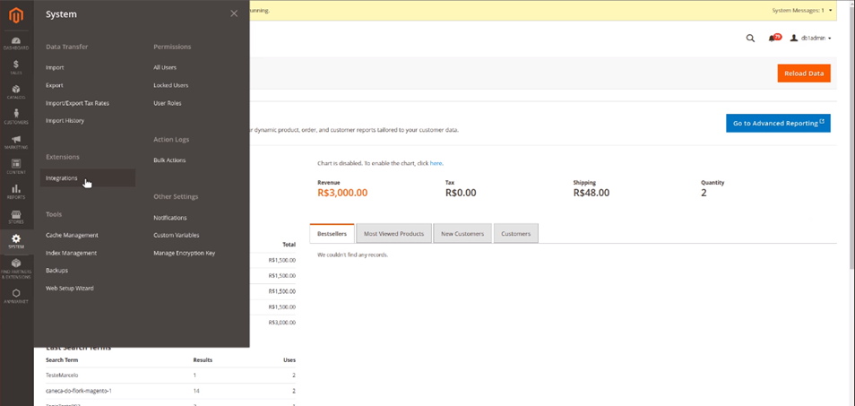Select Cache Management menu item

[72, 235]
